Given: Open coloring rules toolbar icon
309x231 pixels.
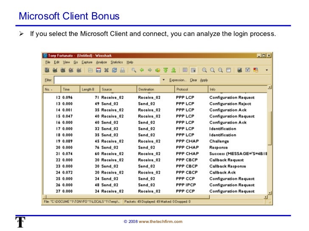Looking at the screenshot, I should [x=256, y=70].
